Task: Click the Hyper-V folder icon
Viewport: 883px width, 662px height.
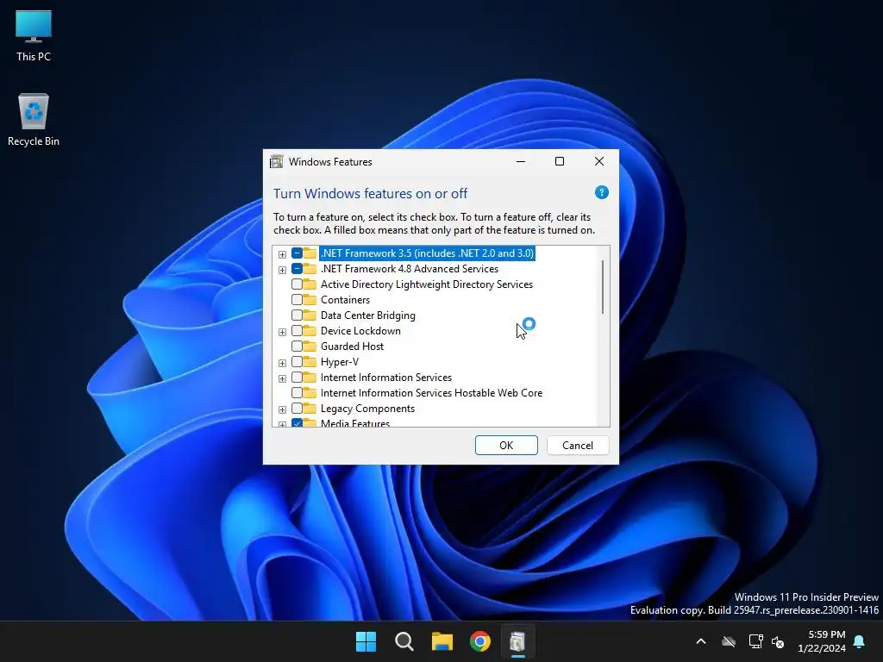Action: pos(310,361)
